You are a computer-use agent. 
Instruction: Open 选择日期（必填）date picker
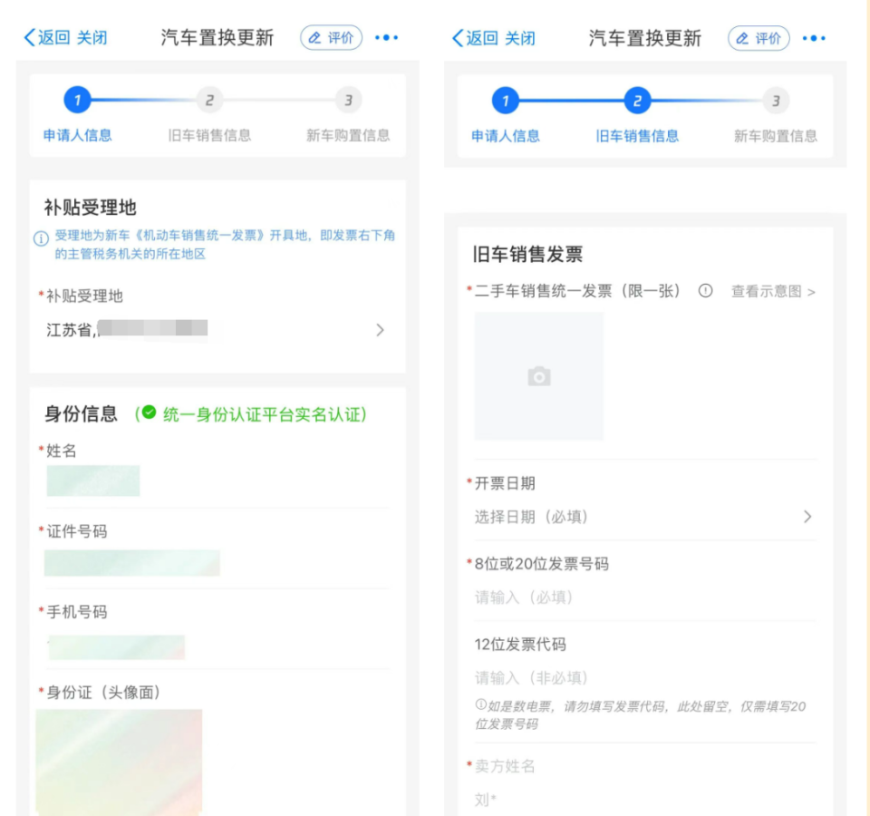pyautogui.click(x=644, y=517)
